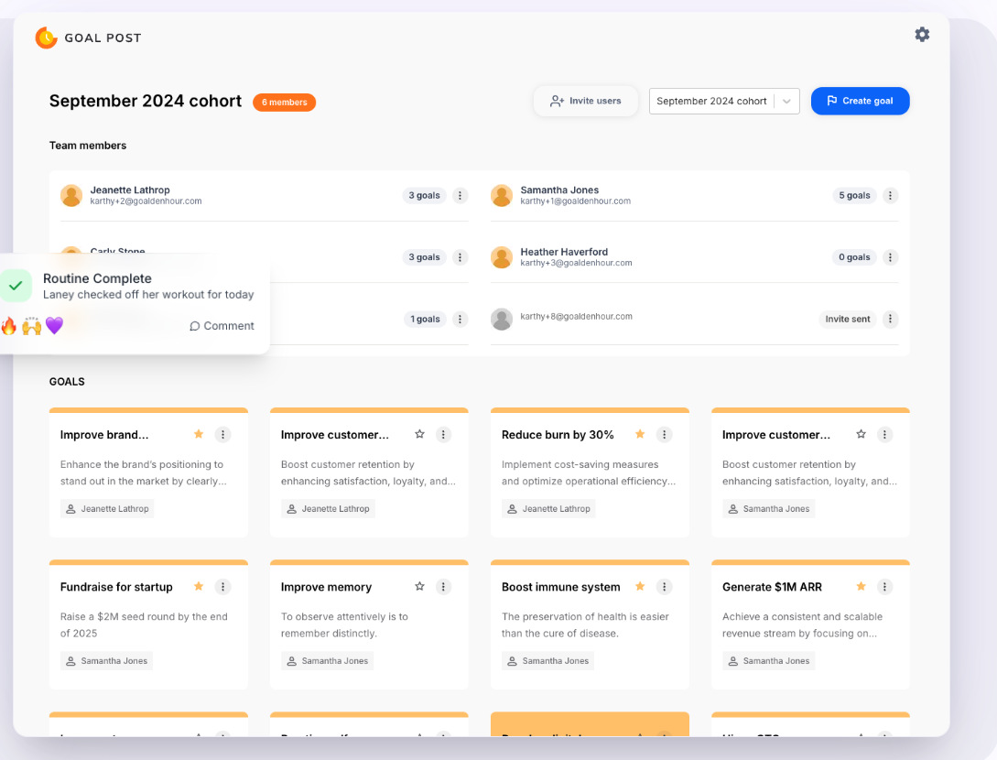The image size is (997, 760).
Task: Click Samantha Jones's avatar
Action: point(501,195)
